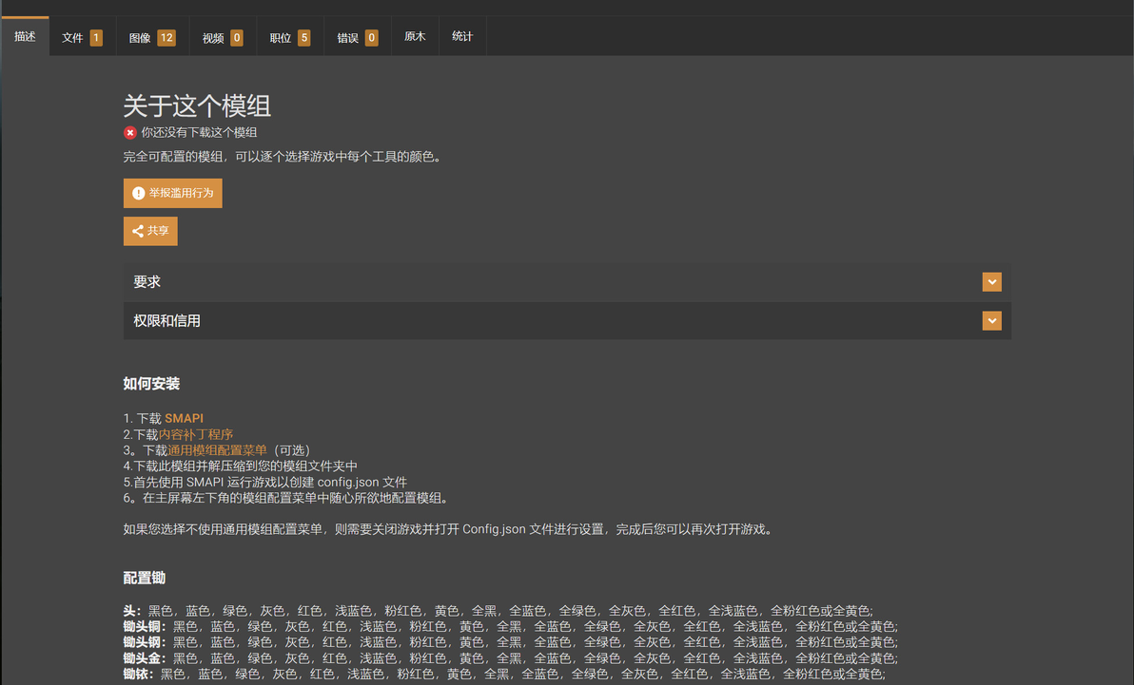Click the 错误 count badge 0
The height and width of the screenshot is (685, 1134).
click(371, 38)
